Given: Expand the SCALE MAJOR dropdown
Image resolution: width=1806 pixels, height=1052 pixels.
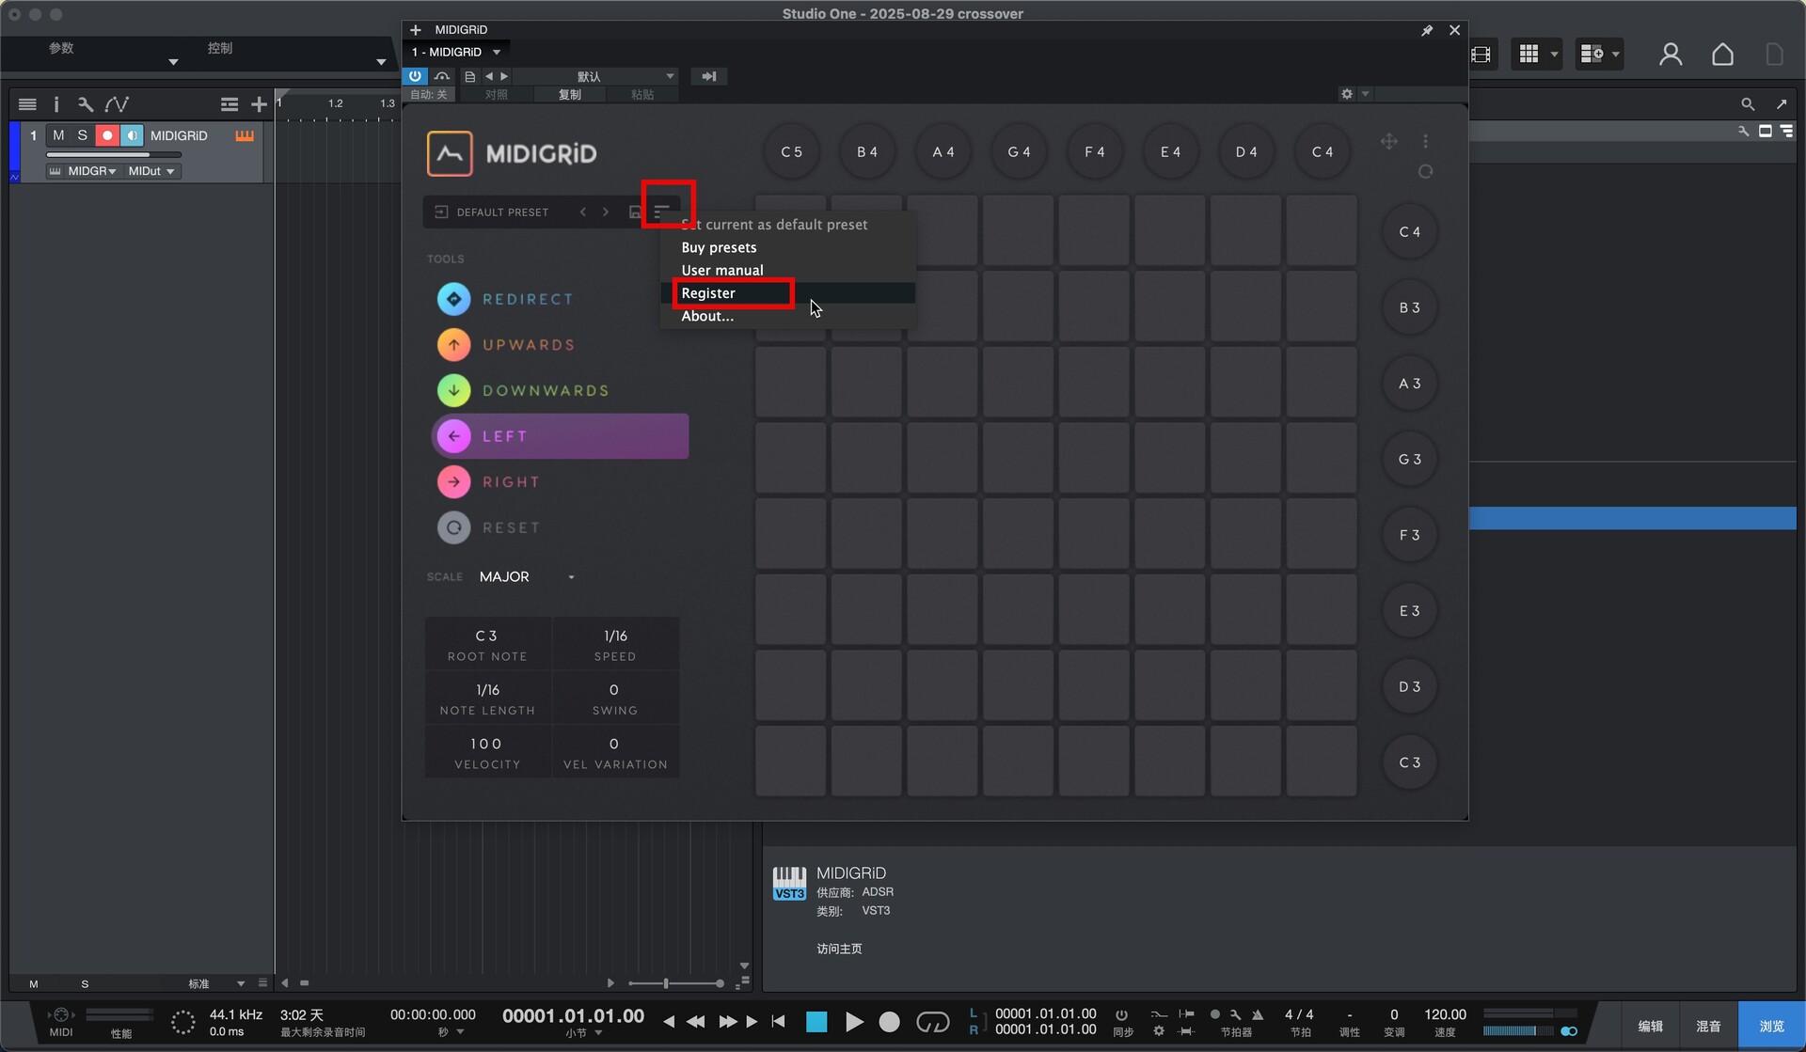Looking at the screenshot, I should (526, 576).
